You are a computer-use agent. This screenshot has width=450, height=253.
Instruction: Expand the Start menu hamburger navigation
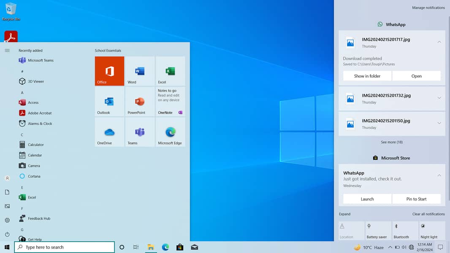pos(7,51)
